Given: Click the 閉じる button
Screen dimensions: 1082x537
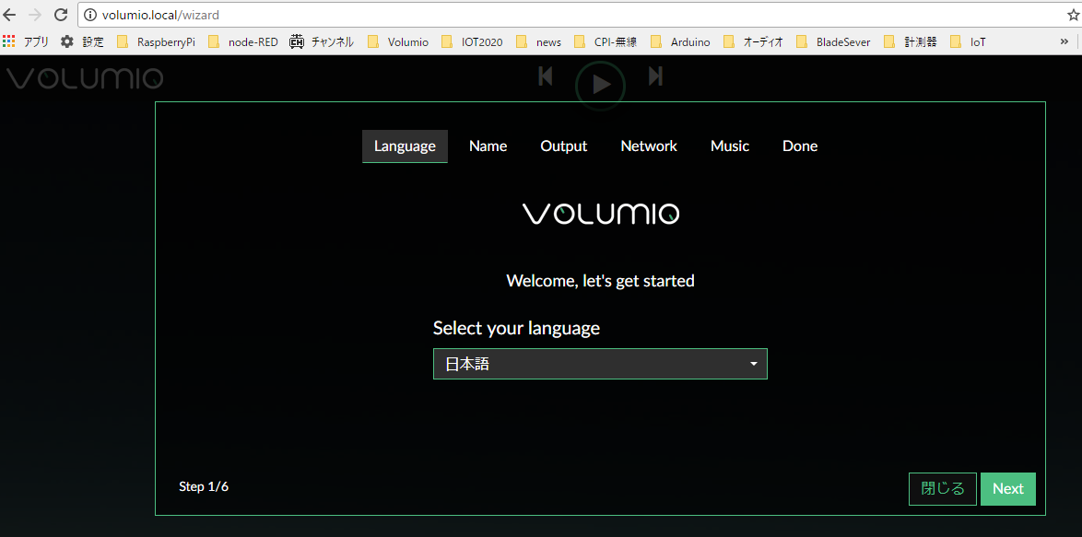Looking at the screenshot, I should (943, 489).
